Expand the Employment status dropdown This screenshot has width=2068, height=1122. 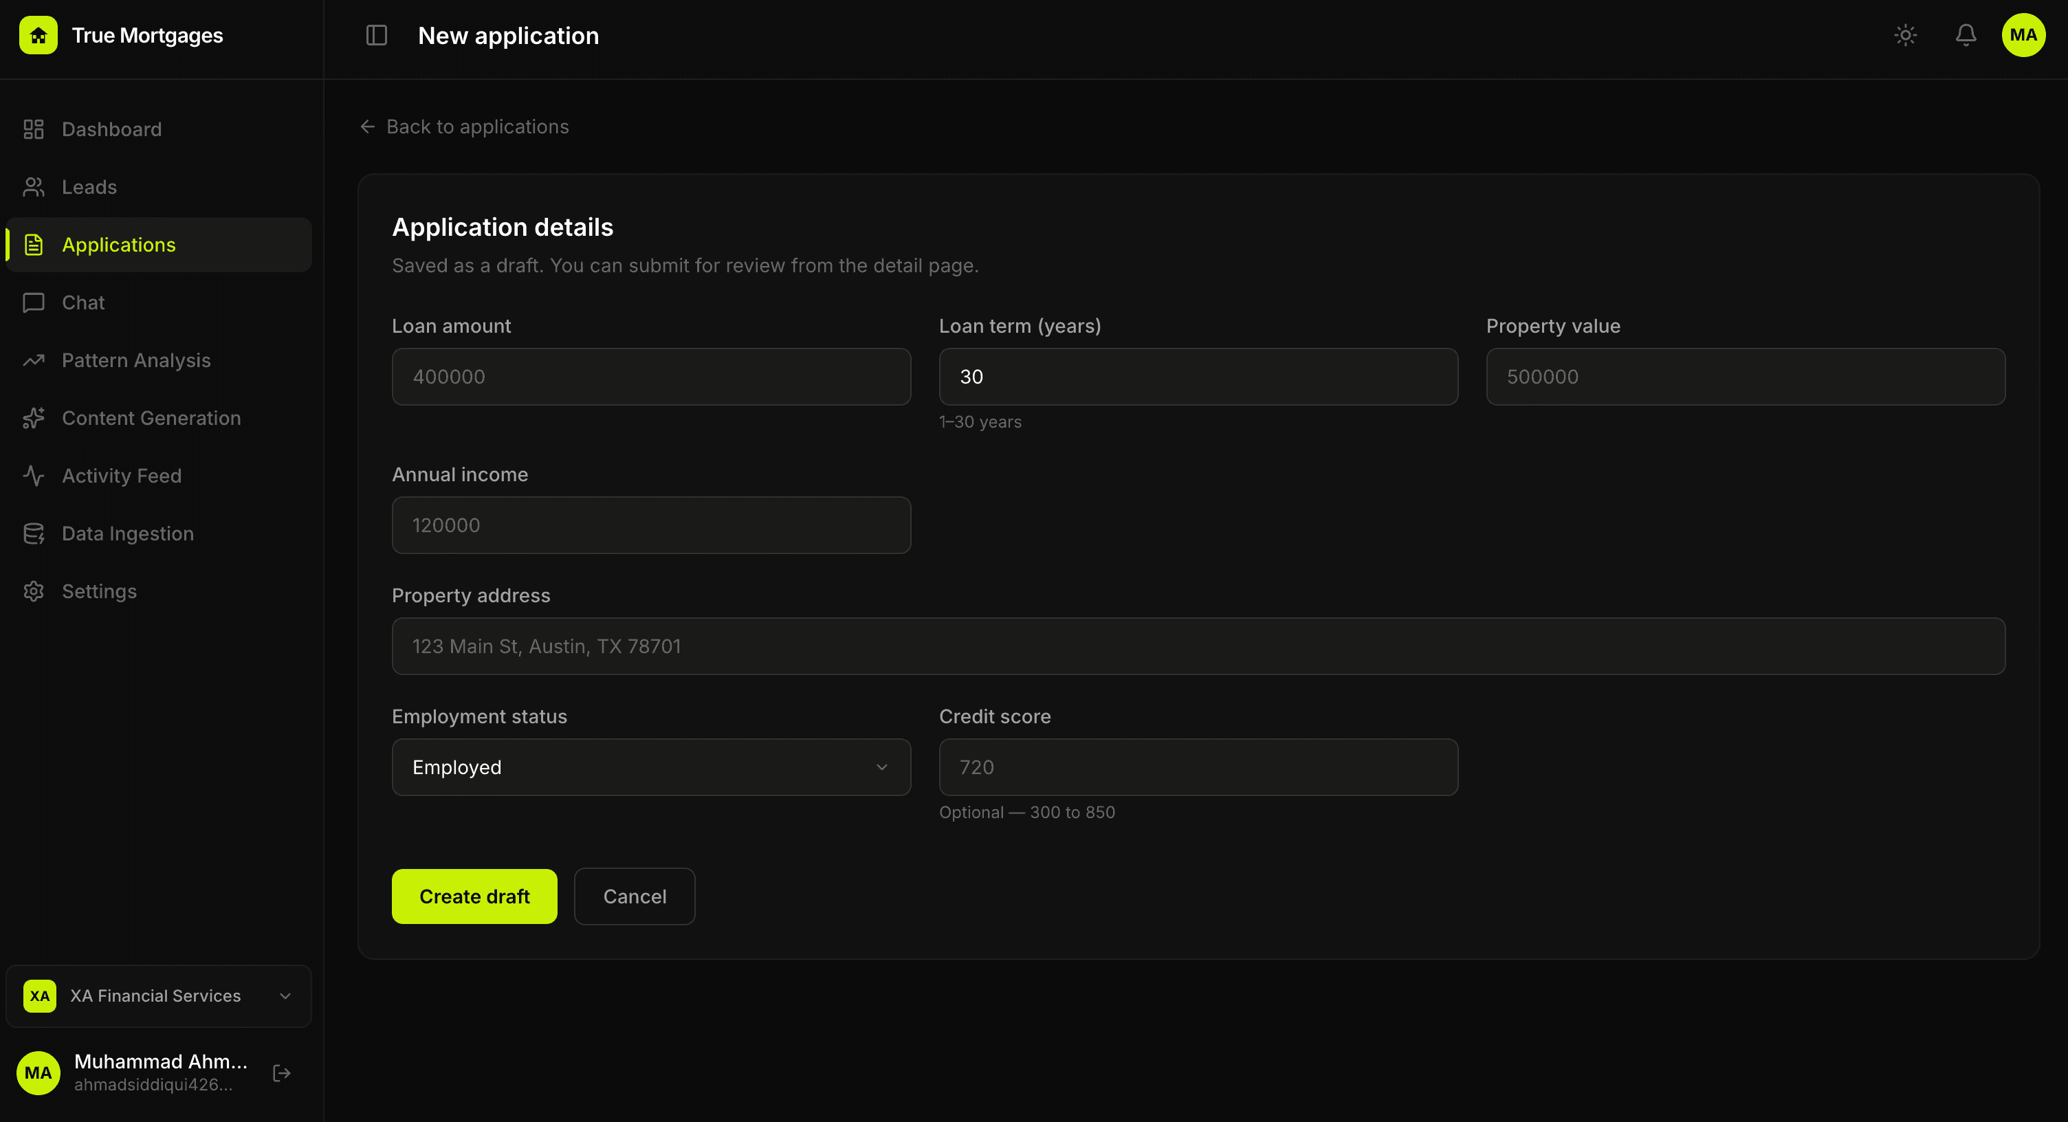coord(651,767)
